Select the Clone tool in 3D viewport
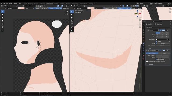The width and height of the screenshot is (172, 96). click(x=72, y=21)
